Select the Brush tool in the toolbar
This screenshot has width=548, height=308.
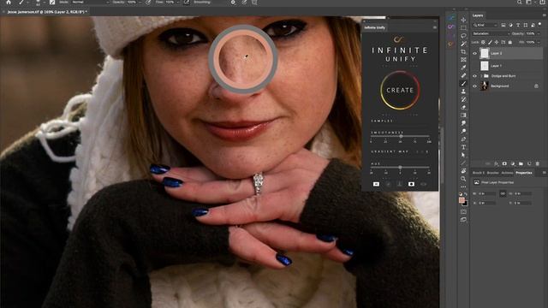coord(463,84)
